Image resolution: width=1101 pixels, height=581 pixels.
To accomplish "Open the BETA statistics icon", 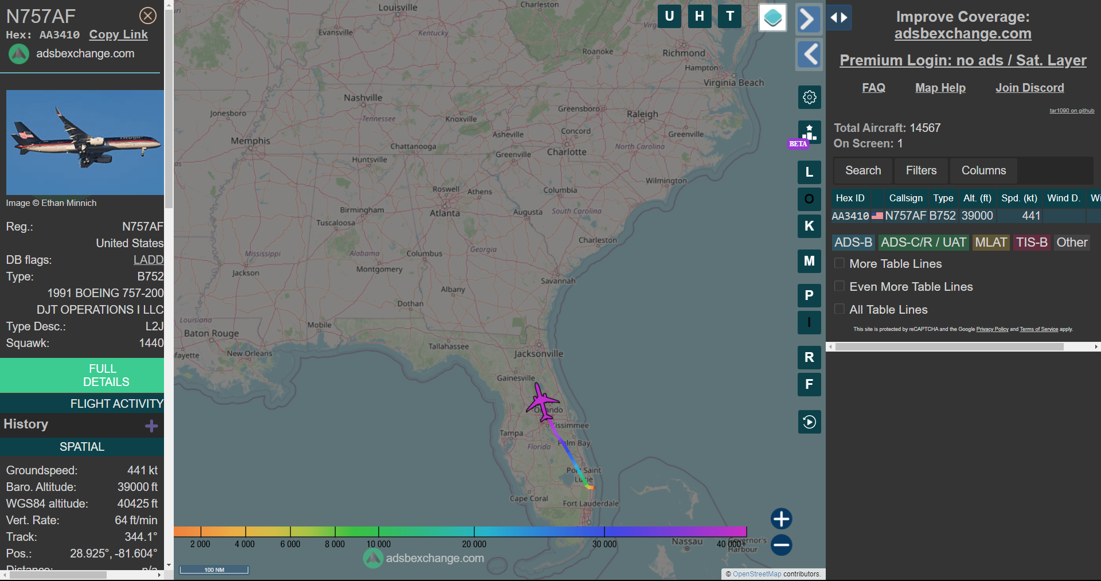I will [x=809, y=132].
